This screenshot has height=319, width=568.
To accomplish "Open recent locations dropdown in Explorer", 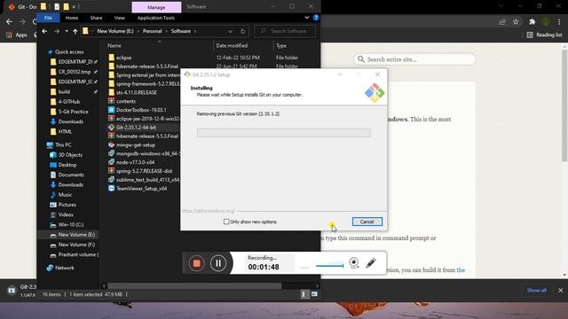I will pyautogui.click(x=67, y=32).
